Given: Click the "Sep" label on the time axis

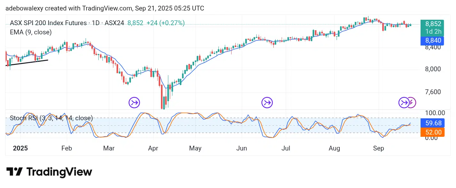Looking at the screenshot, I should pyautogui.click(x=378, y=148).
